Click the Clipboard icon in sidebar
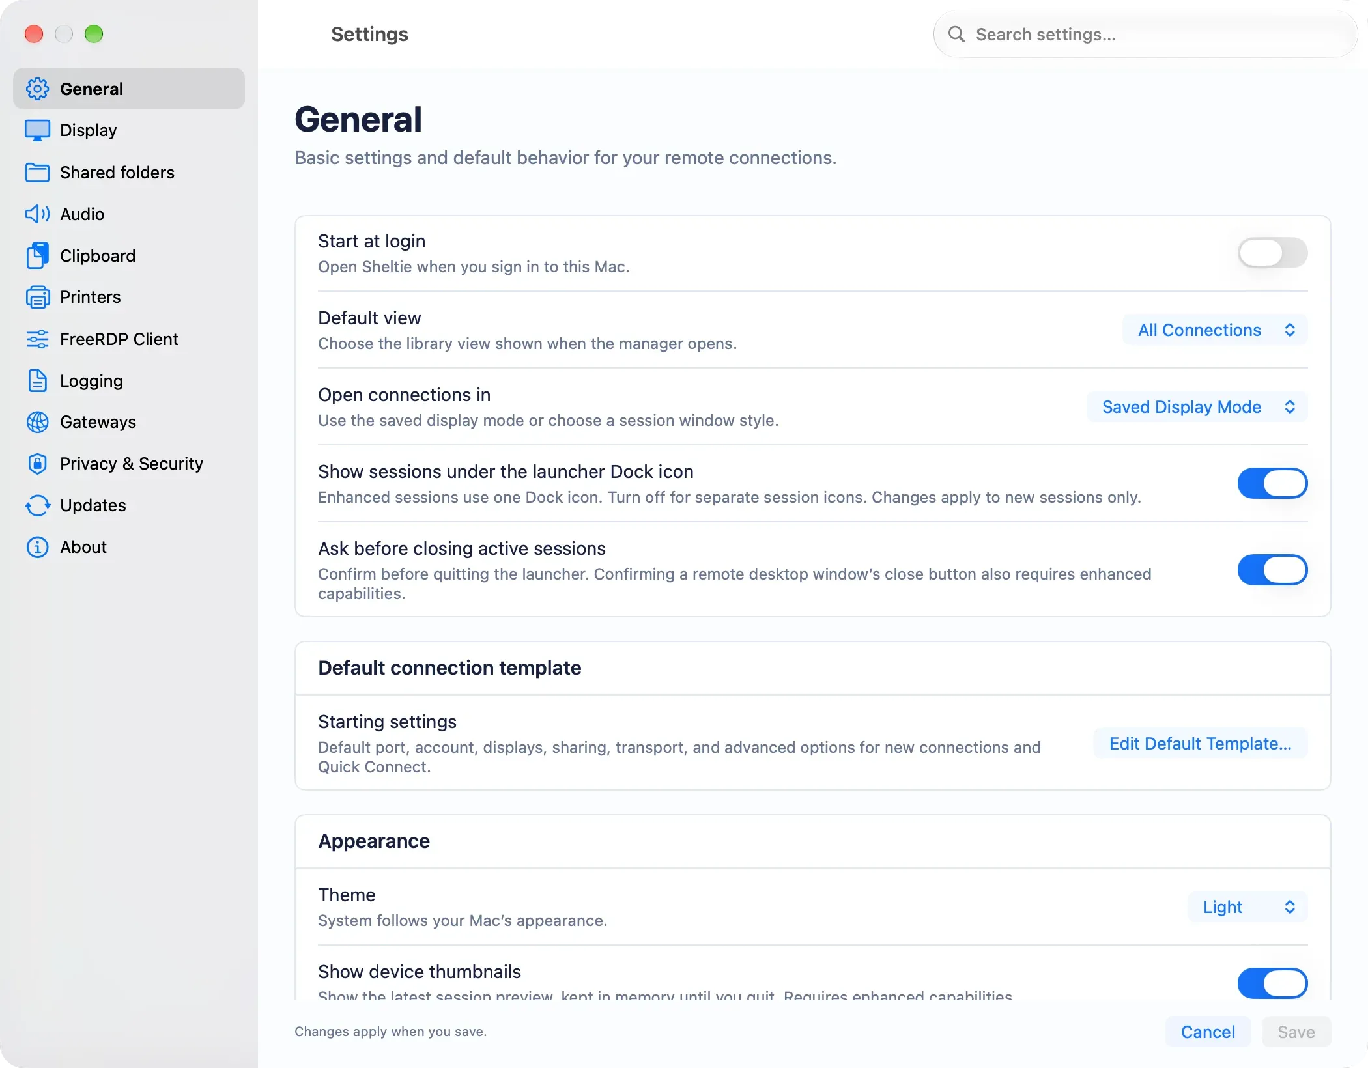Viewport: 1368px width, 1068px height. (38, 255)
